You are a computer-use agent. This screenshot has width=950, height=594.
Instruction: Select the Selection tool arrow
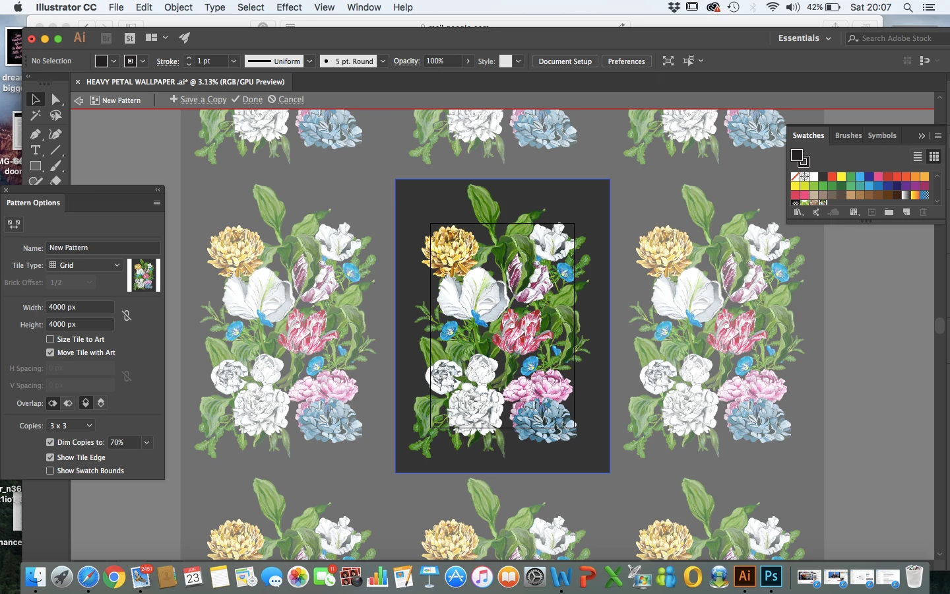36,100
